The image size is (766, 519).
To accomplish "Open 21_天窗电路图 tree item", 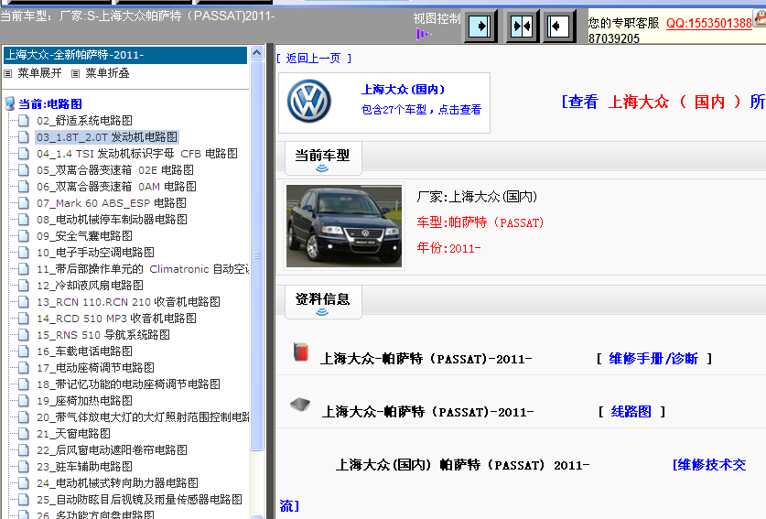I will coord(73,434).
